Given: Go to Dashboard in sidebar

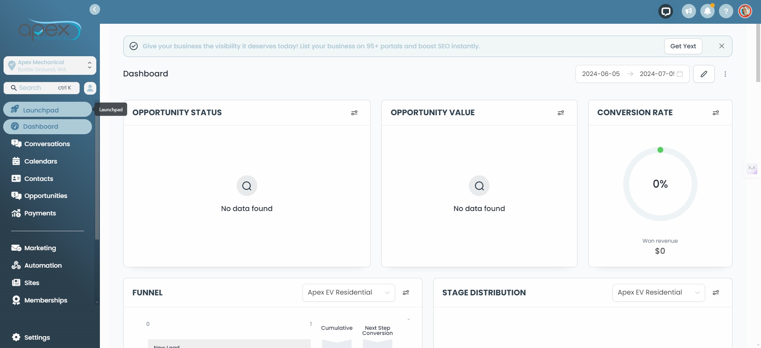Looking at the screenshot, I should [48, 126].
